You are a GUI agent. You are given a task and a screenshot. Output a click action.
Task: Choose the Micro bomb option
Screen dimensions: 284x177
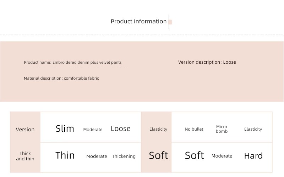[x=222, y=129]
